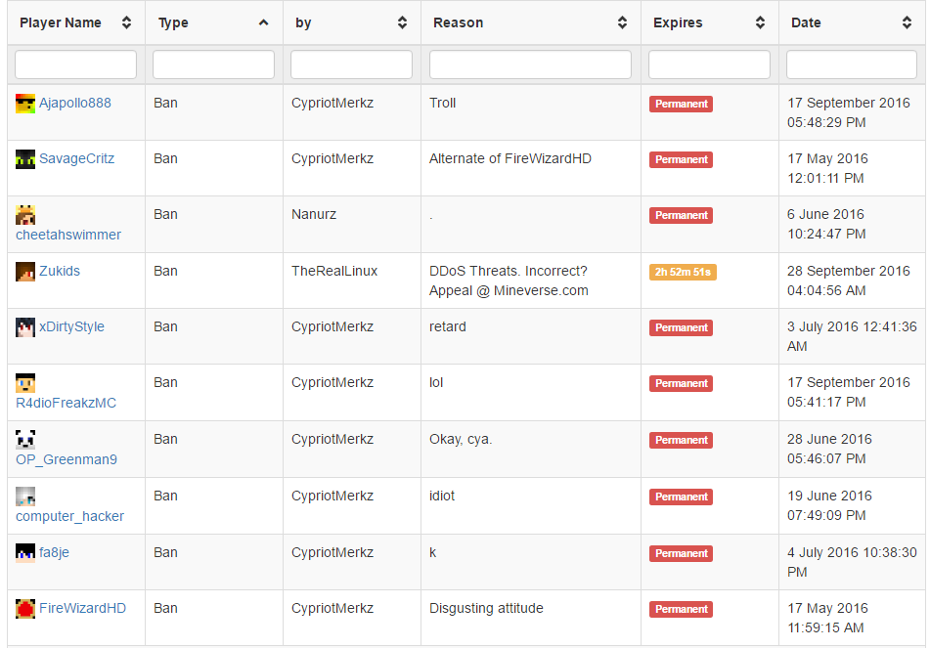
Task: Open the R4dioFreakzMC player profile link
Action: click(66, 403)
